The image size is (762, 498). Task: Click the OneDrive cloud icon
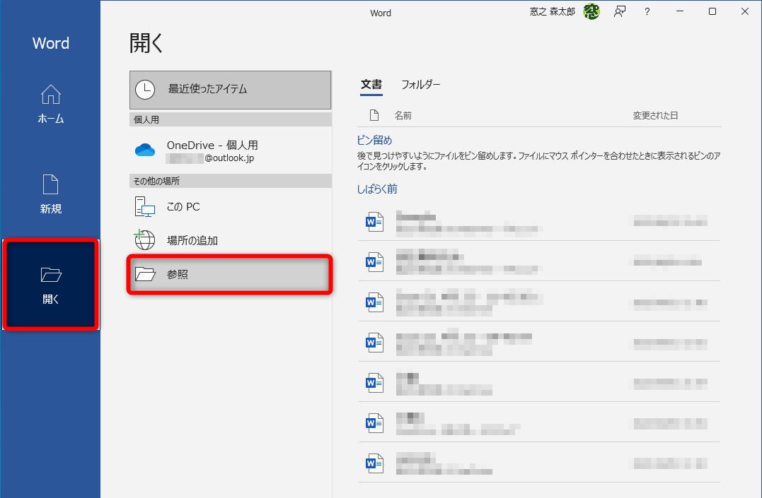145,150
